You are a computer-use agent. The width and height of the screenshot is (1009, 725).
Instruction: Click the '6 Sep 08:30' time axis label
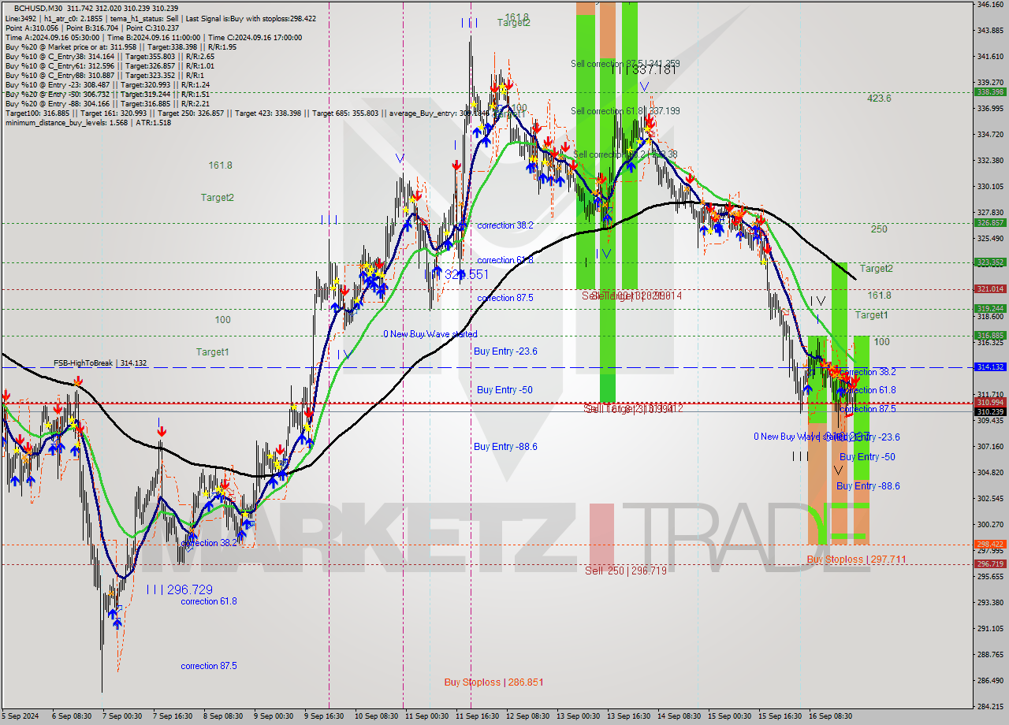[x=70, y=716]
